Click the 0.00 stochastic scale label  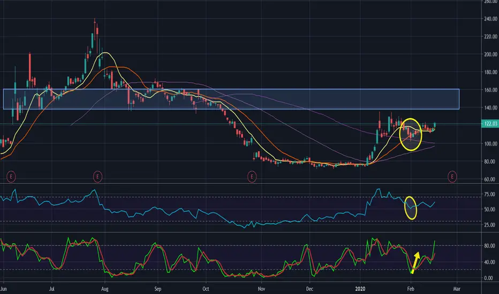coord(488,278)
